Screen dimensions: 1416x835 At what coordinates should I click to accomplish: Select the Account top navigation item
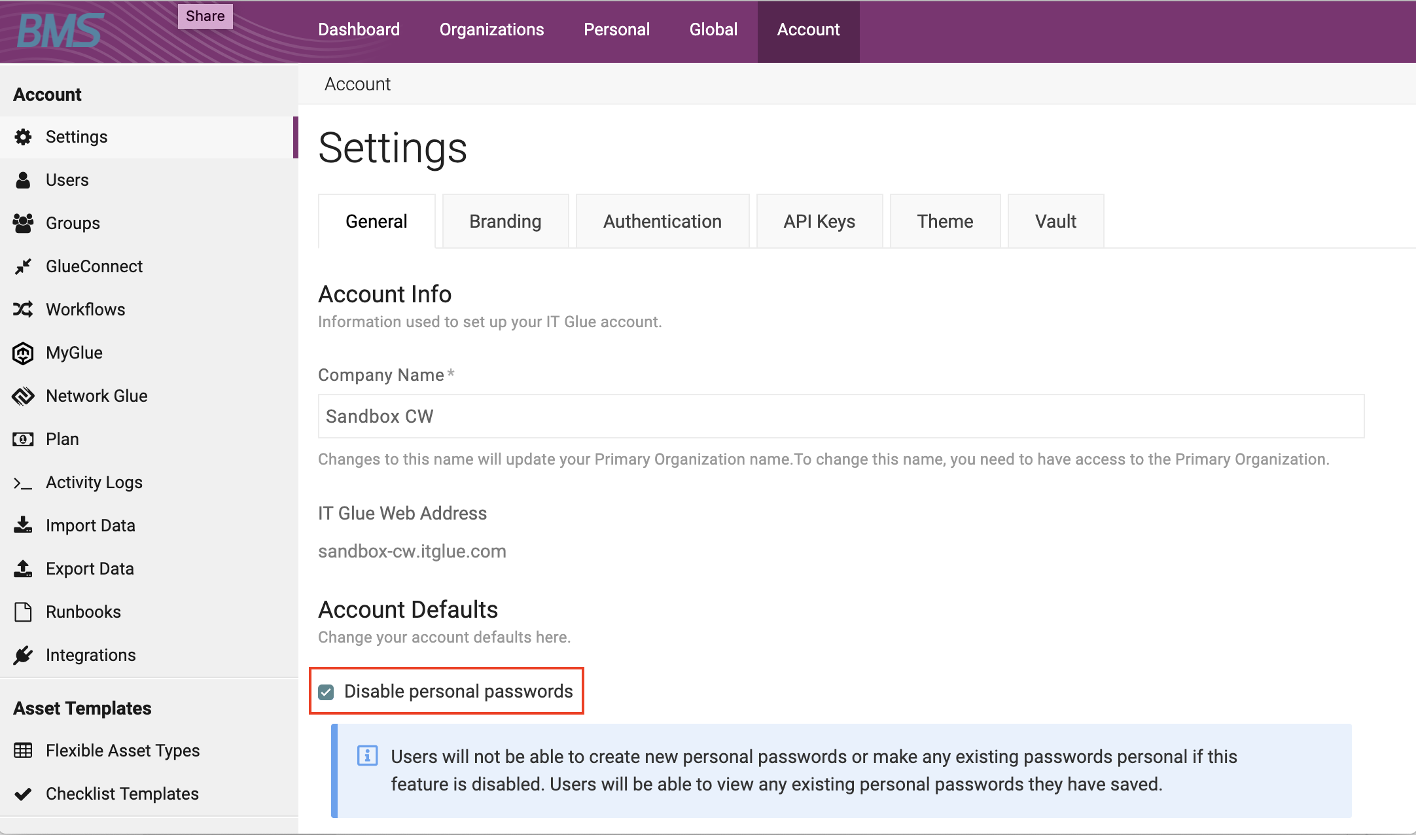click(808, 30)
